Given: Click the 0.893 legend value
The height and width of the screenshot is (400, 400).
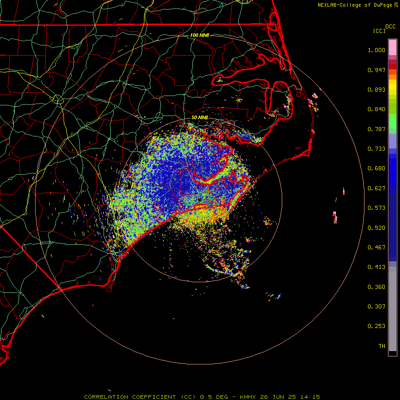Looking at the screenshot, I should tap(376, 89).
